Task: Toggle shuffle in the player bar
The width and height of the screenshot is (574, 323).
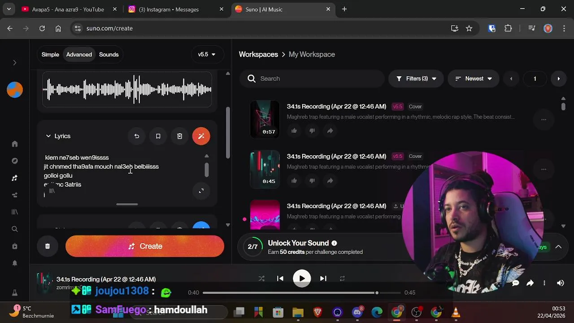Action: [x=261, y=279]
